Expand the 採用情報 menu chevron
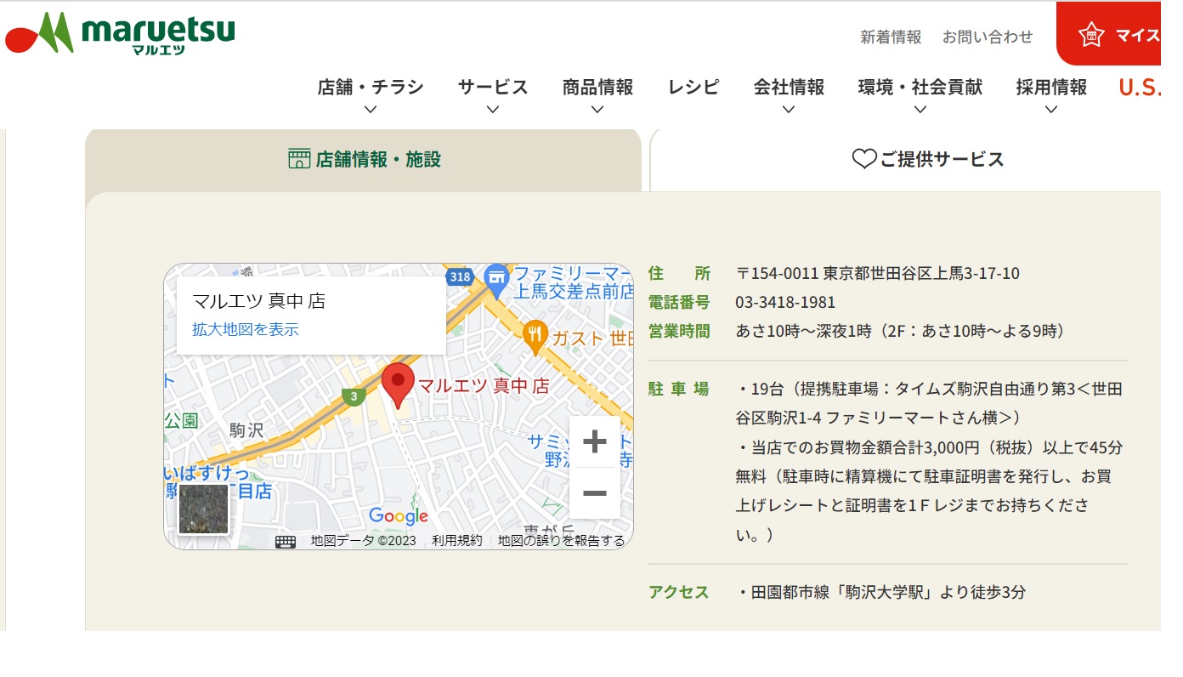The width and height of the screenshot is (1183, 677). coord(1051,109)
